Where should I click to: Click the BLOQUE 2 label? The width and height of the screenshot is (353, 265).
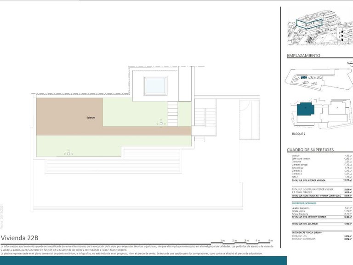click(302, 133)
